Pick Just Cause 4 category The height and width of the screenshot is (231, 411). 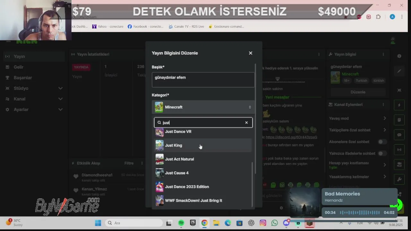click(203, 173)
